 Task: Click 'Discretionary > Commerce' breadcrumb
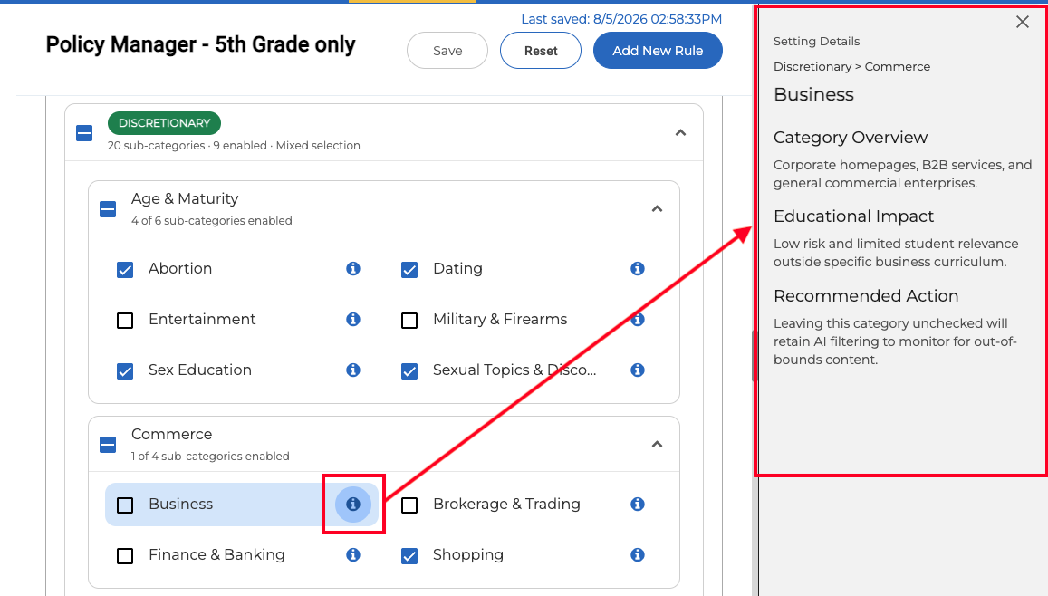coord(851,67)
